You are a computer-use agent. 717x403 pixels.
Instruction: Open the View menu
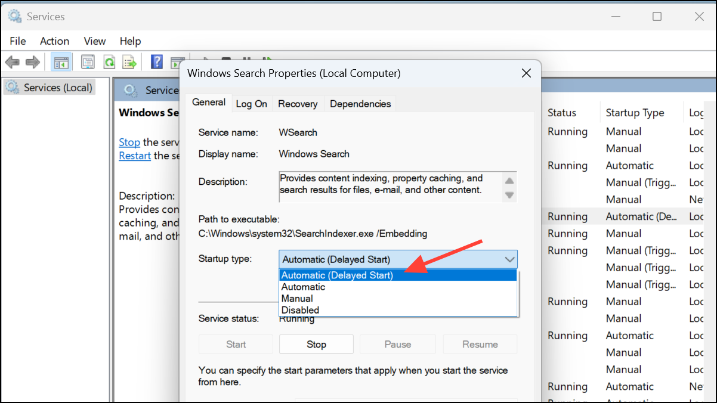coord(94,41)
